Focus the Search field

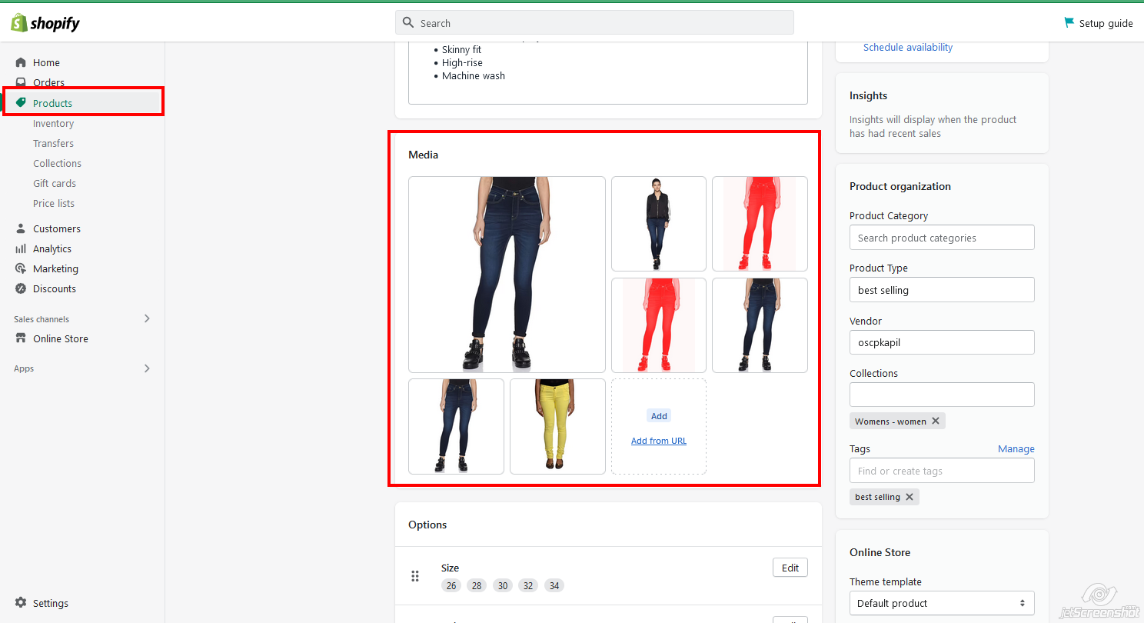coord(594,23)
